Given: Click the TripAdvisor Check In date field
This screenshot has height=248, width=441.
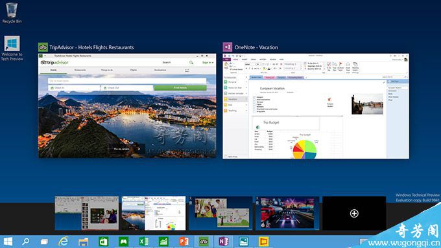Looking at the screenshot, I should [x=74, y=88].
